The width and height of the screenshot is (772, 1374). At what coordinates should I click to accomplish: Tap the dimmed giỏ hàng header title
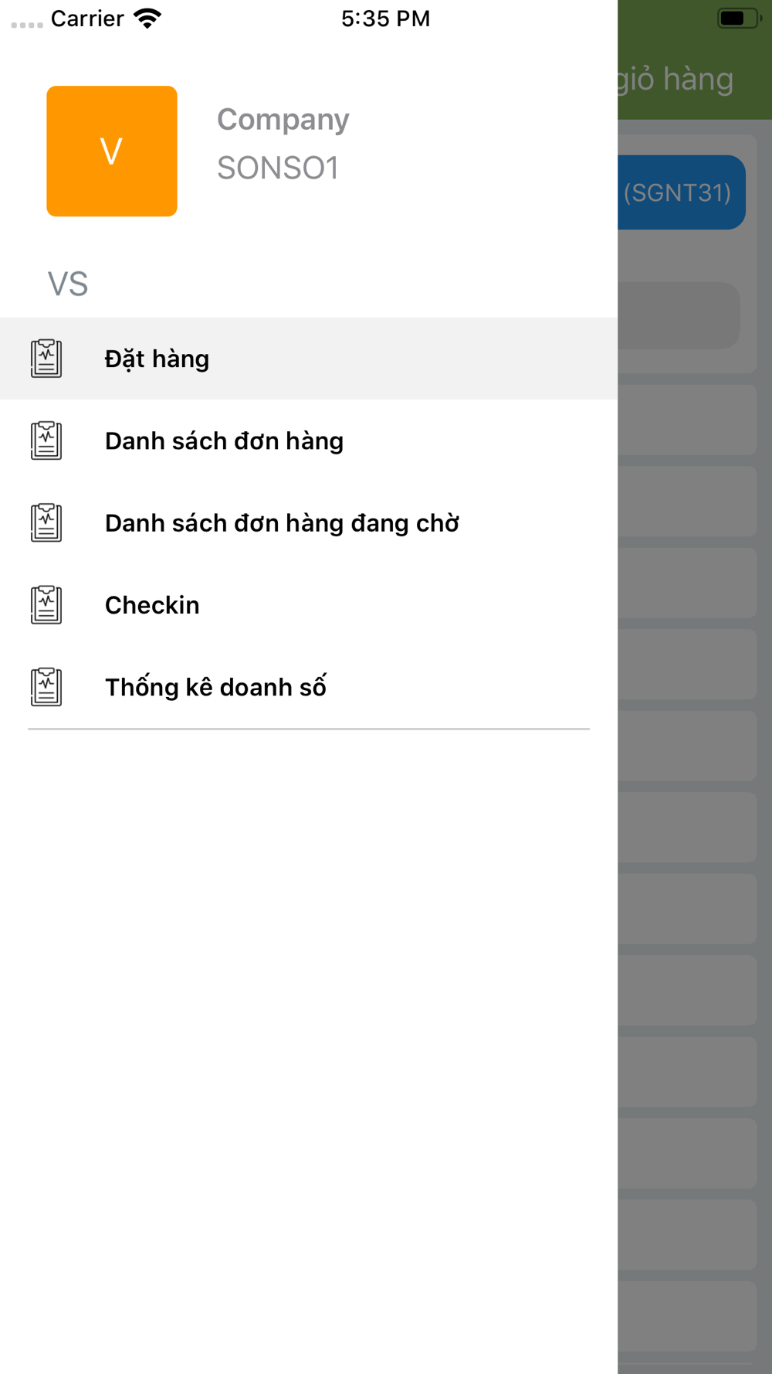[675, 79]
